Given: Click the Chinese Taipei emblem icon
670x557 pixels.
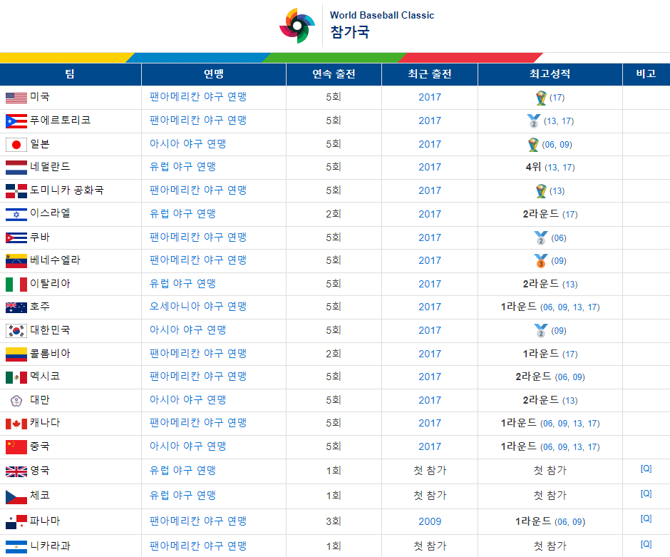Looking at the screenshot, I should tap(16, 401).
